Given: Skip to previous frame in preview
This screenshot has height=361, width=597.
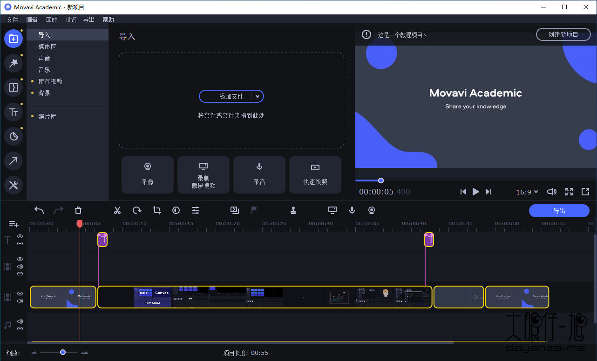Looking at the screenshot, I should click(463, 192).
